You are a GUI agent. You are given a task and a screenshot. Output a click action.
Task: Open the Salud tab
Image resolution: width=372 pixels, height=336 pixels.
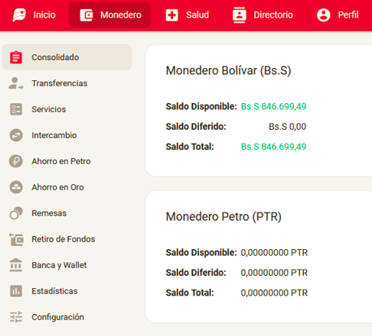click(187, 15)
